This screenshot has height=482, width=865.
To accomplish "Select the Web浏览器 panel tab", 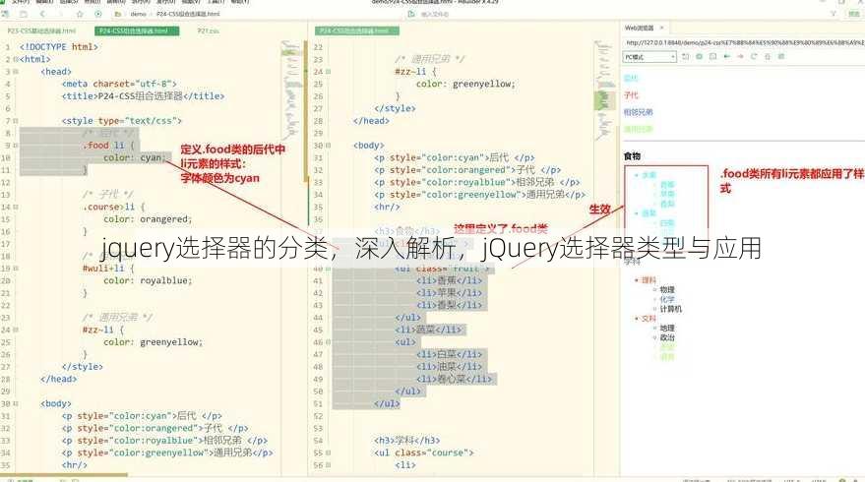I will tap(639, 28).
